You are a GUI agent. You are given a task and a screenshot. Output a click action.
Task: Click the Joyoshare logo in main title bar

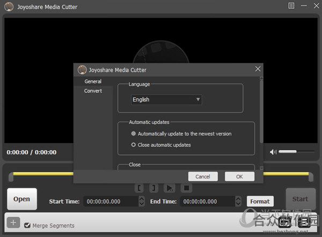9,6
